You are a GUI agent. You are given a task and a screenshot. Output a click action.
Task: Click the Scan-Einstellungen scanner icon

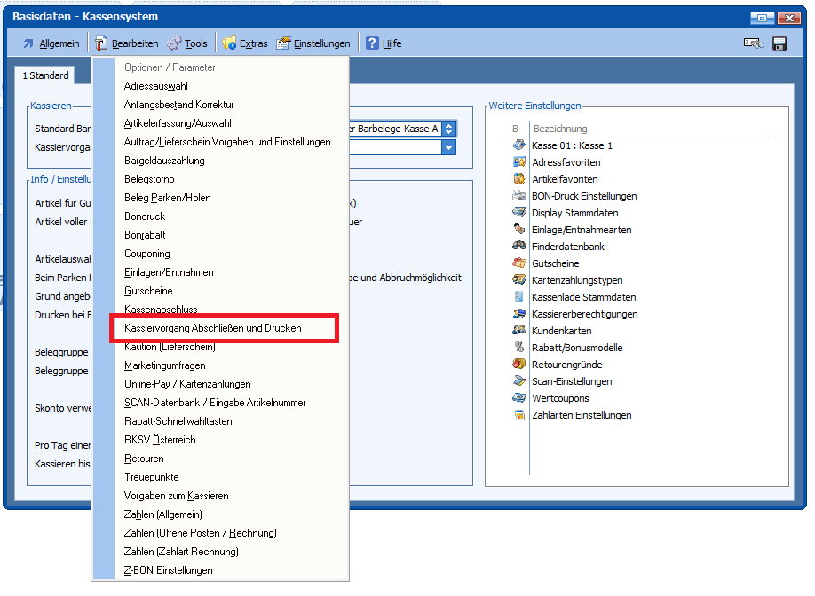[x=519, y=381]
